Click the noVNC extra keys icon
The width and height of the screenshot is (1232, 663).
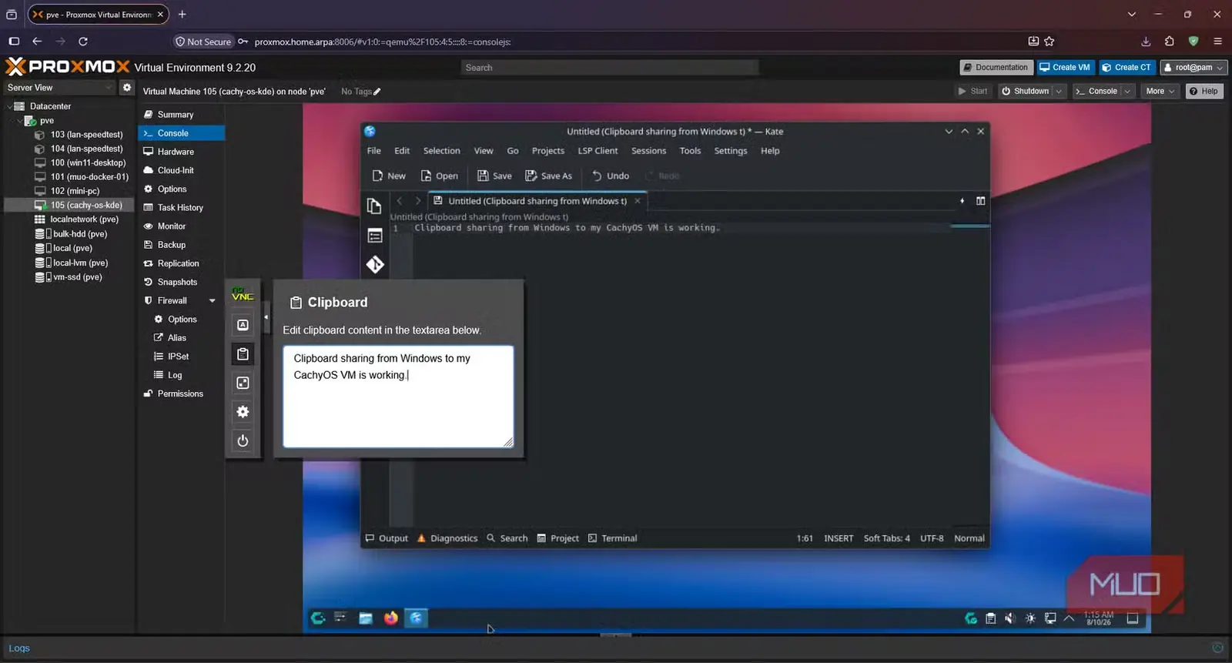[x=243, y=325]
